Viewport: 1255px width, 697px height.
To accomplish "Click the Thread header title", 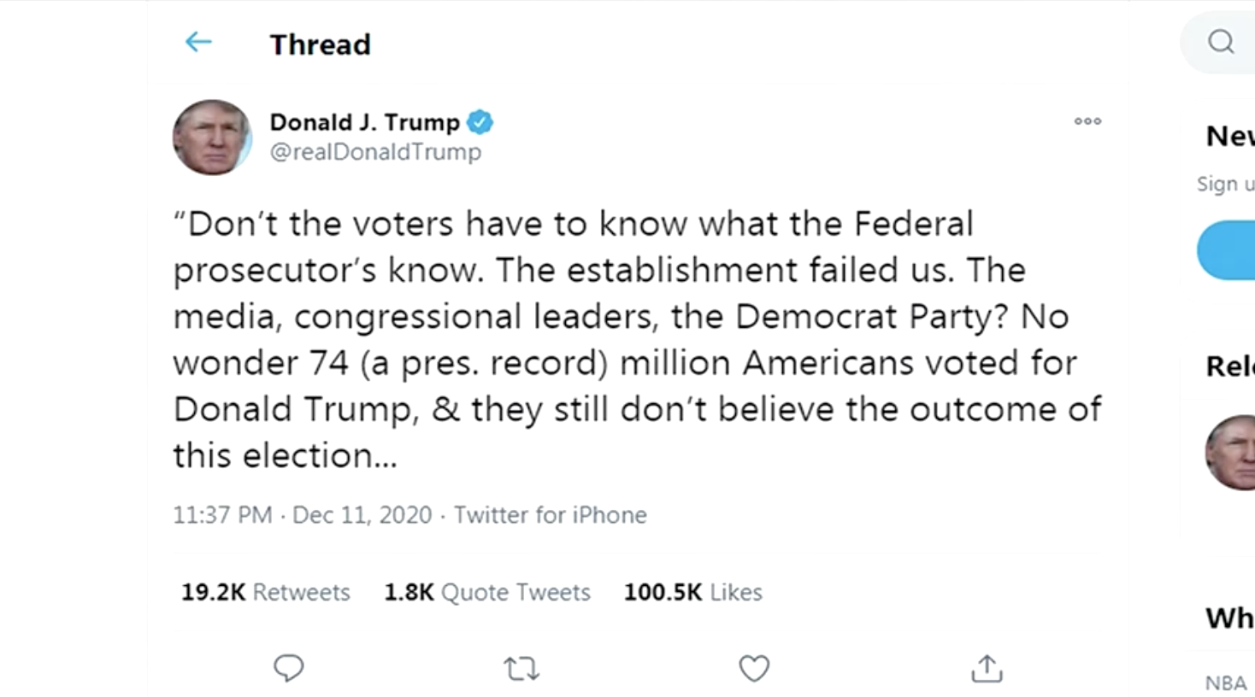I will point(320,44).
